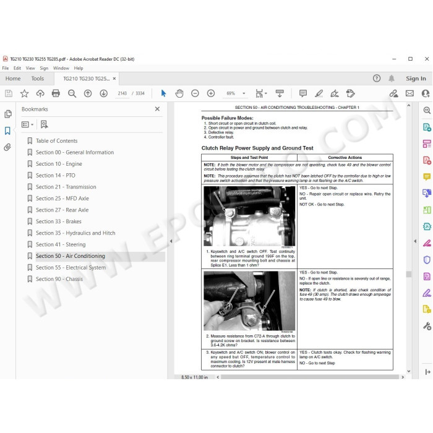Collapse the right tools pane arrow
Screen dimensions: 433x433
click(x=415, y=241)
